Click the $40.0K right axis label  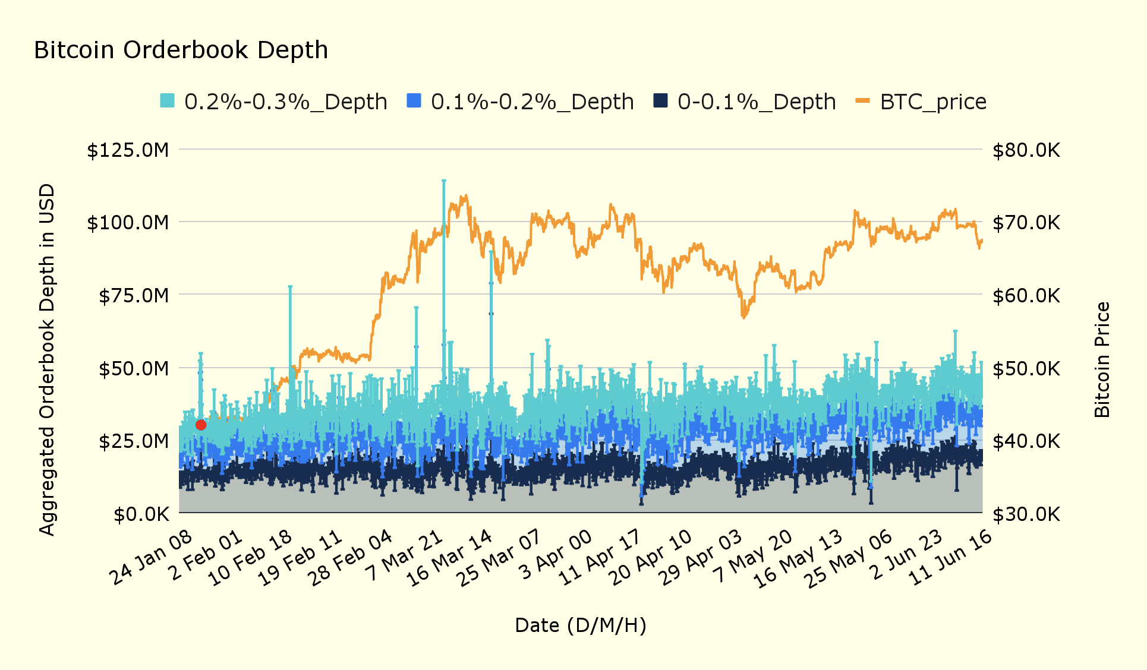(x=1026, y=441)
